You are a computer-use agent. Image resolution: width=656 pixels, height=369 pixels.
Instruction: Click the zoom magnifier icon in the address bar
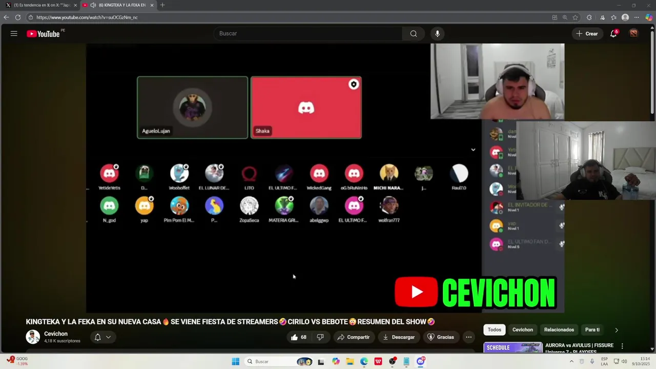coord(565,17)
